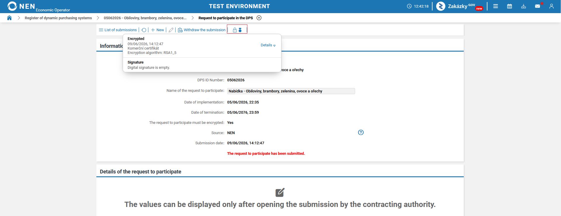Close the Request to participate tab
The width and height of the screenshot is (561, 216).
(x=259, y=18)
